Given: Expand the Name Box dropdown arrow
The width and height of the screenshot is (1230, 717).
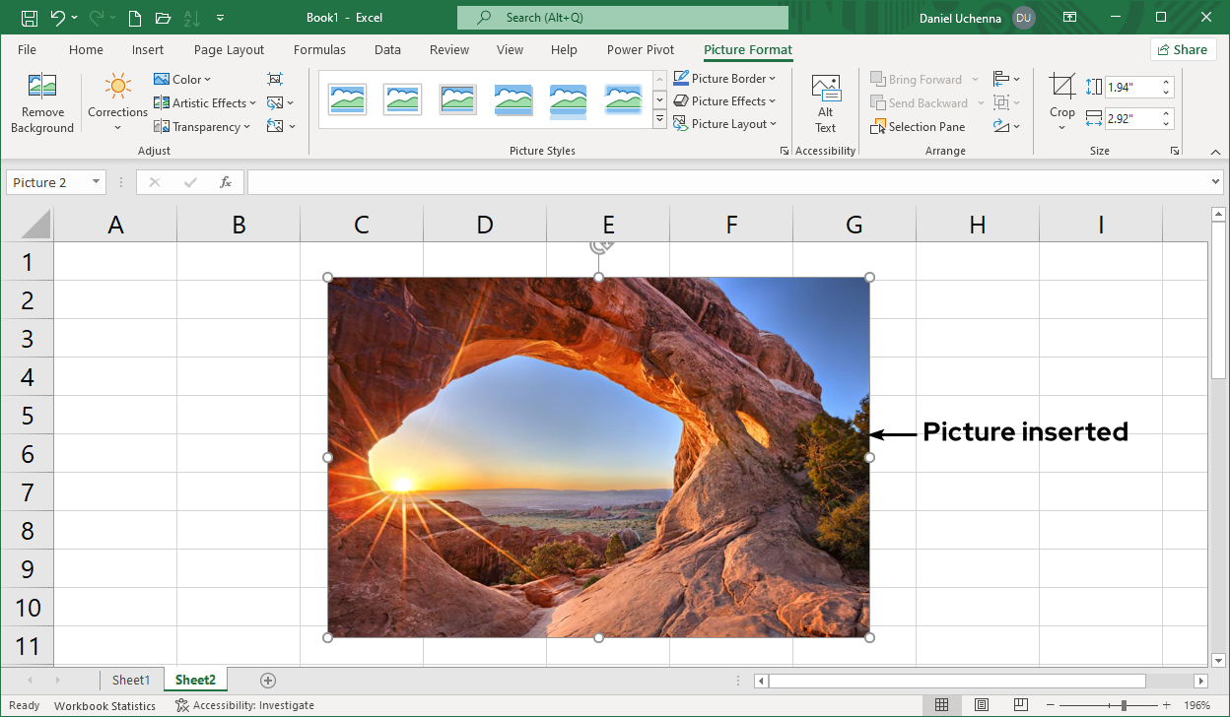Looking at the screenshot, I should [96, 182].
